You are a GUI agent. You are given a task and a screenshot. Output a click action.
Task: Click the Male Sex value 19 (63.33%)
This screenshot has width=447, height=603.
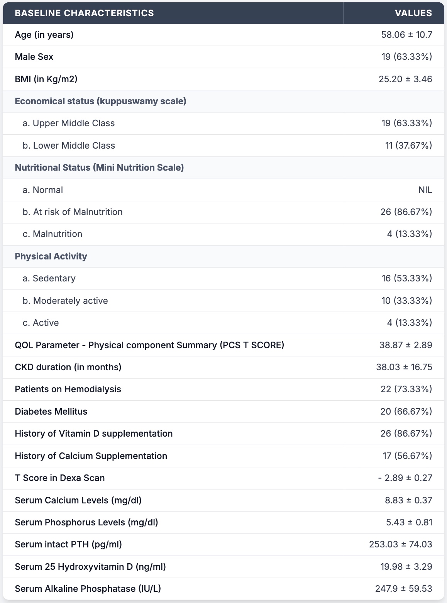pyautogui.click(x=407, y=57)
